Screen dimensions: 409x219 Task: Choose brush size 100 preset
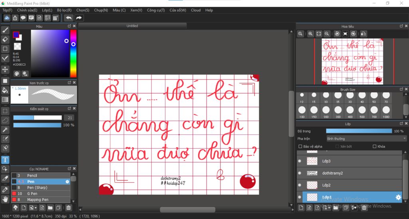click(x=302, y=111)
